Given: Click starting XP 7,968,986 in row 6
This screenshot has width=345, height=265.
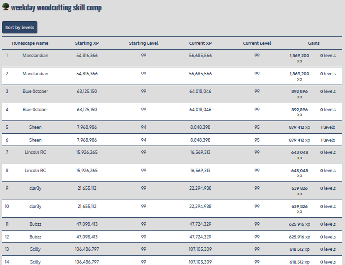Looking at the screenshot, I should (87, 140).
